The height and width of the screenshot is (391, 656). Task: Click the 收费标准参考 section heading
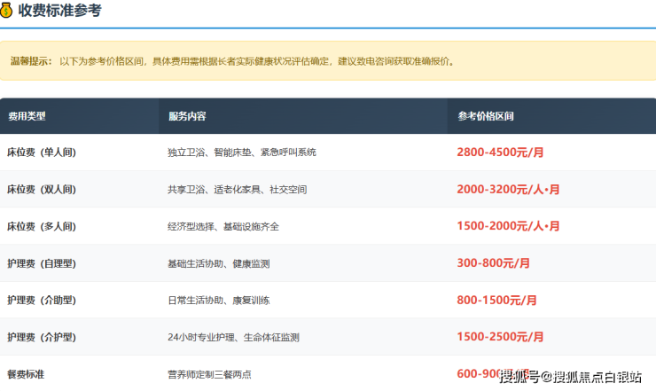click(x=59, y=12)
